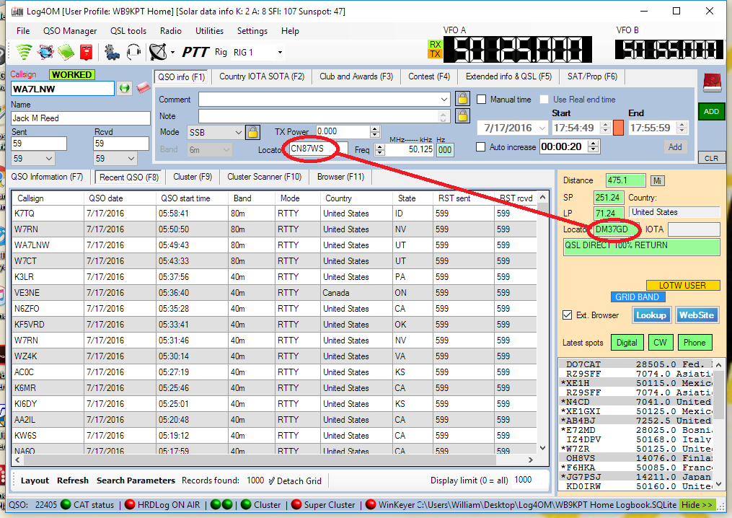Open the green logbook toolbar icon
732x518 pixels.
(66, 52)
